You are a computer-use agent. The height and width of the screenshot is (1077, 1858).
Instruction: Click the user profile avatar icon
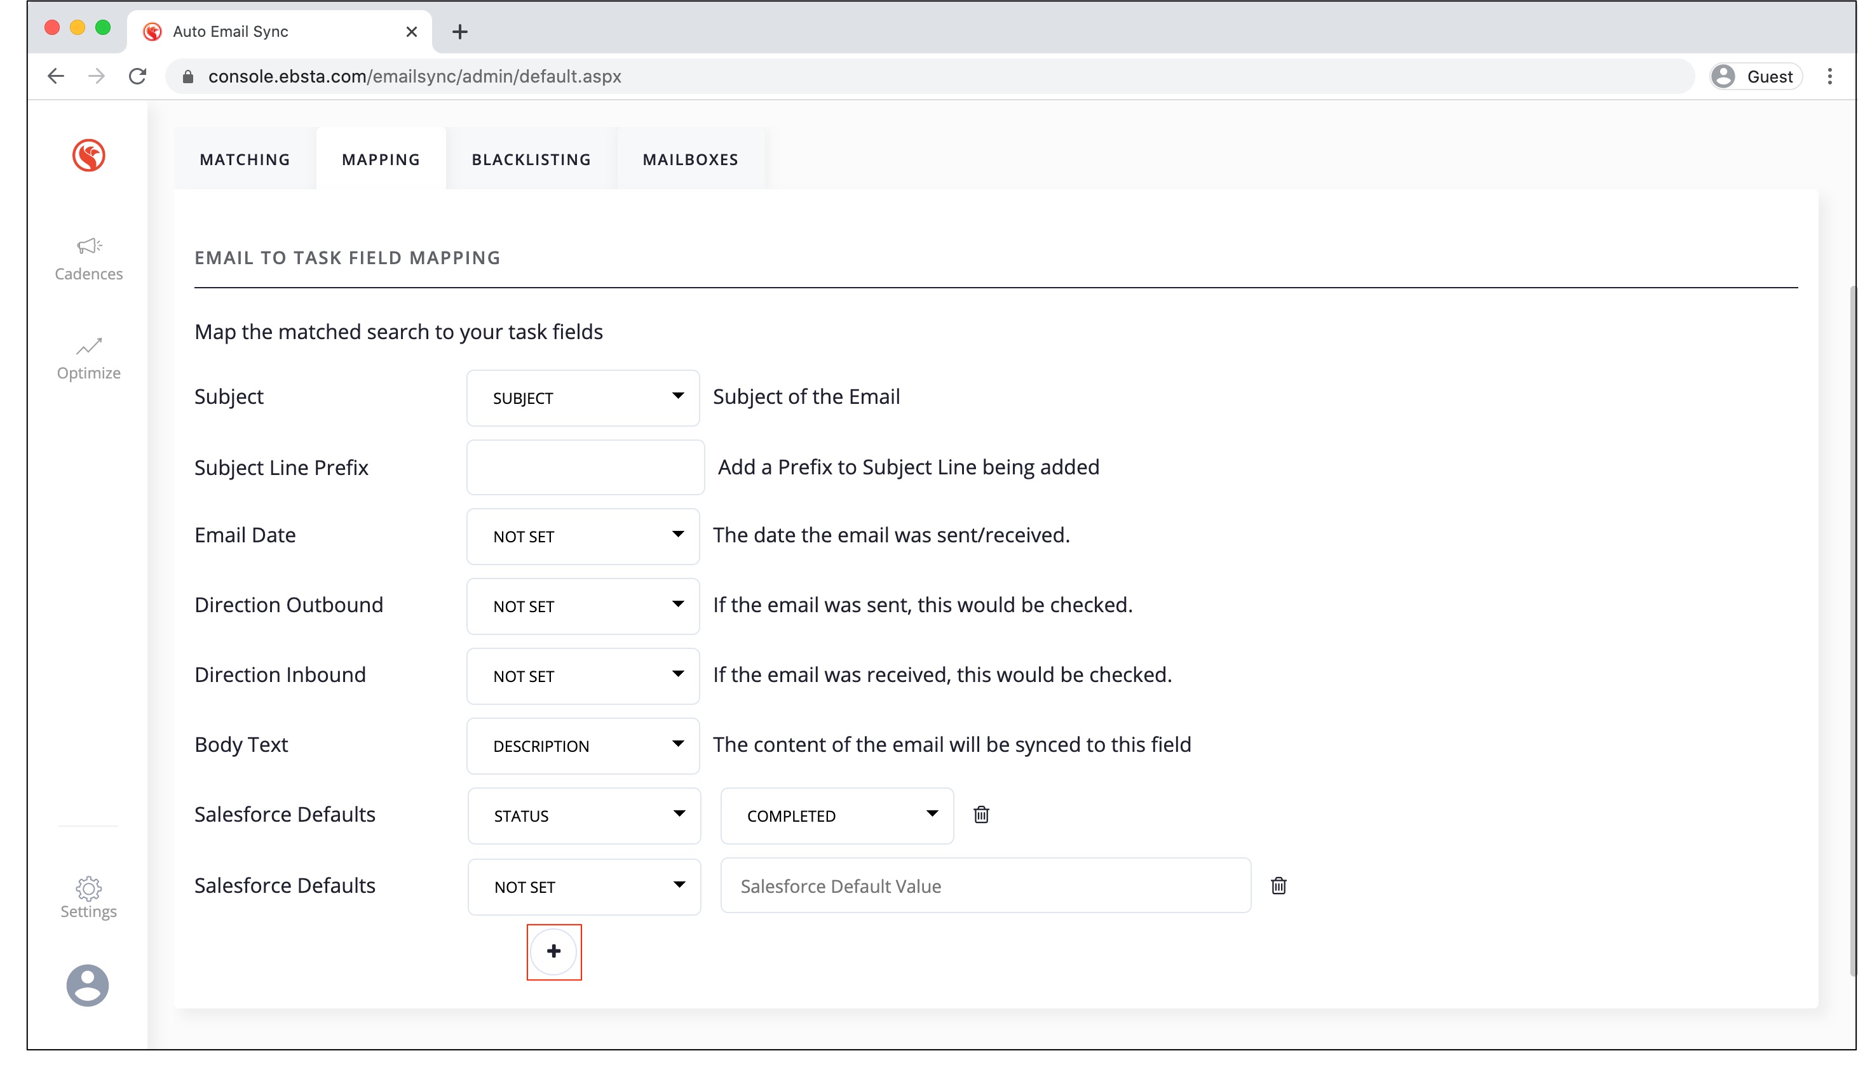88,985
